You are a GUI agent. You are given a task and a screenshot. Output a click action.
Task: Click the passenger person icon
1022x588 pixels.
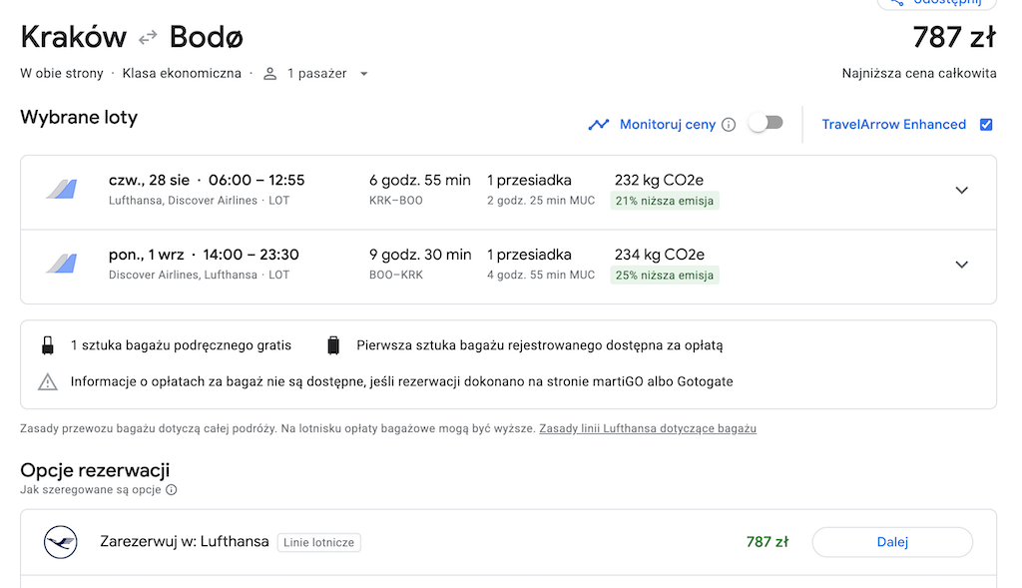coord(269,74)
